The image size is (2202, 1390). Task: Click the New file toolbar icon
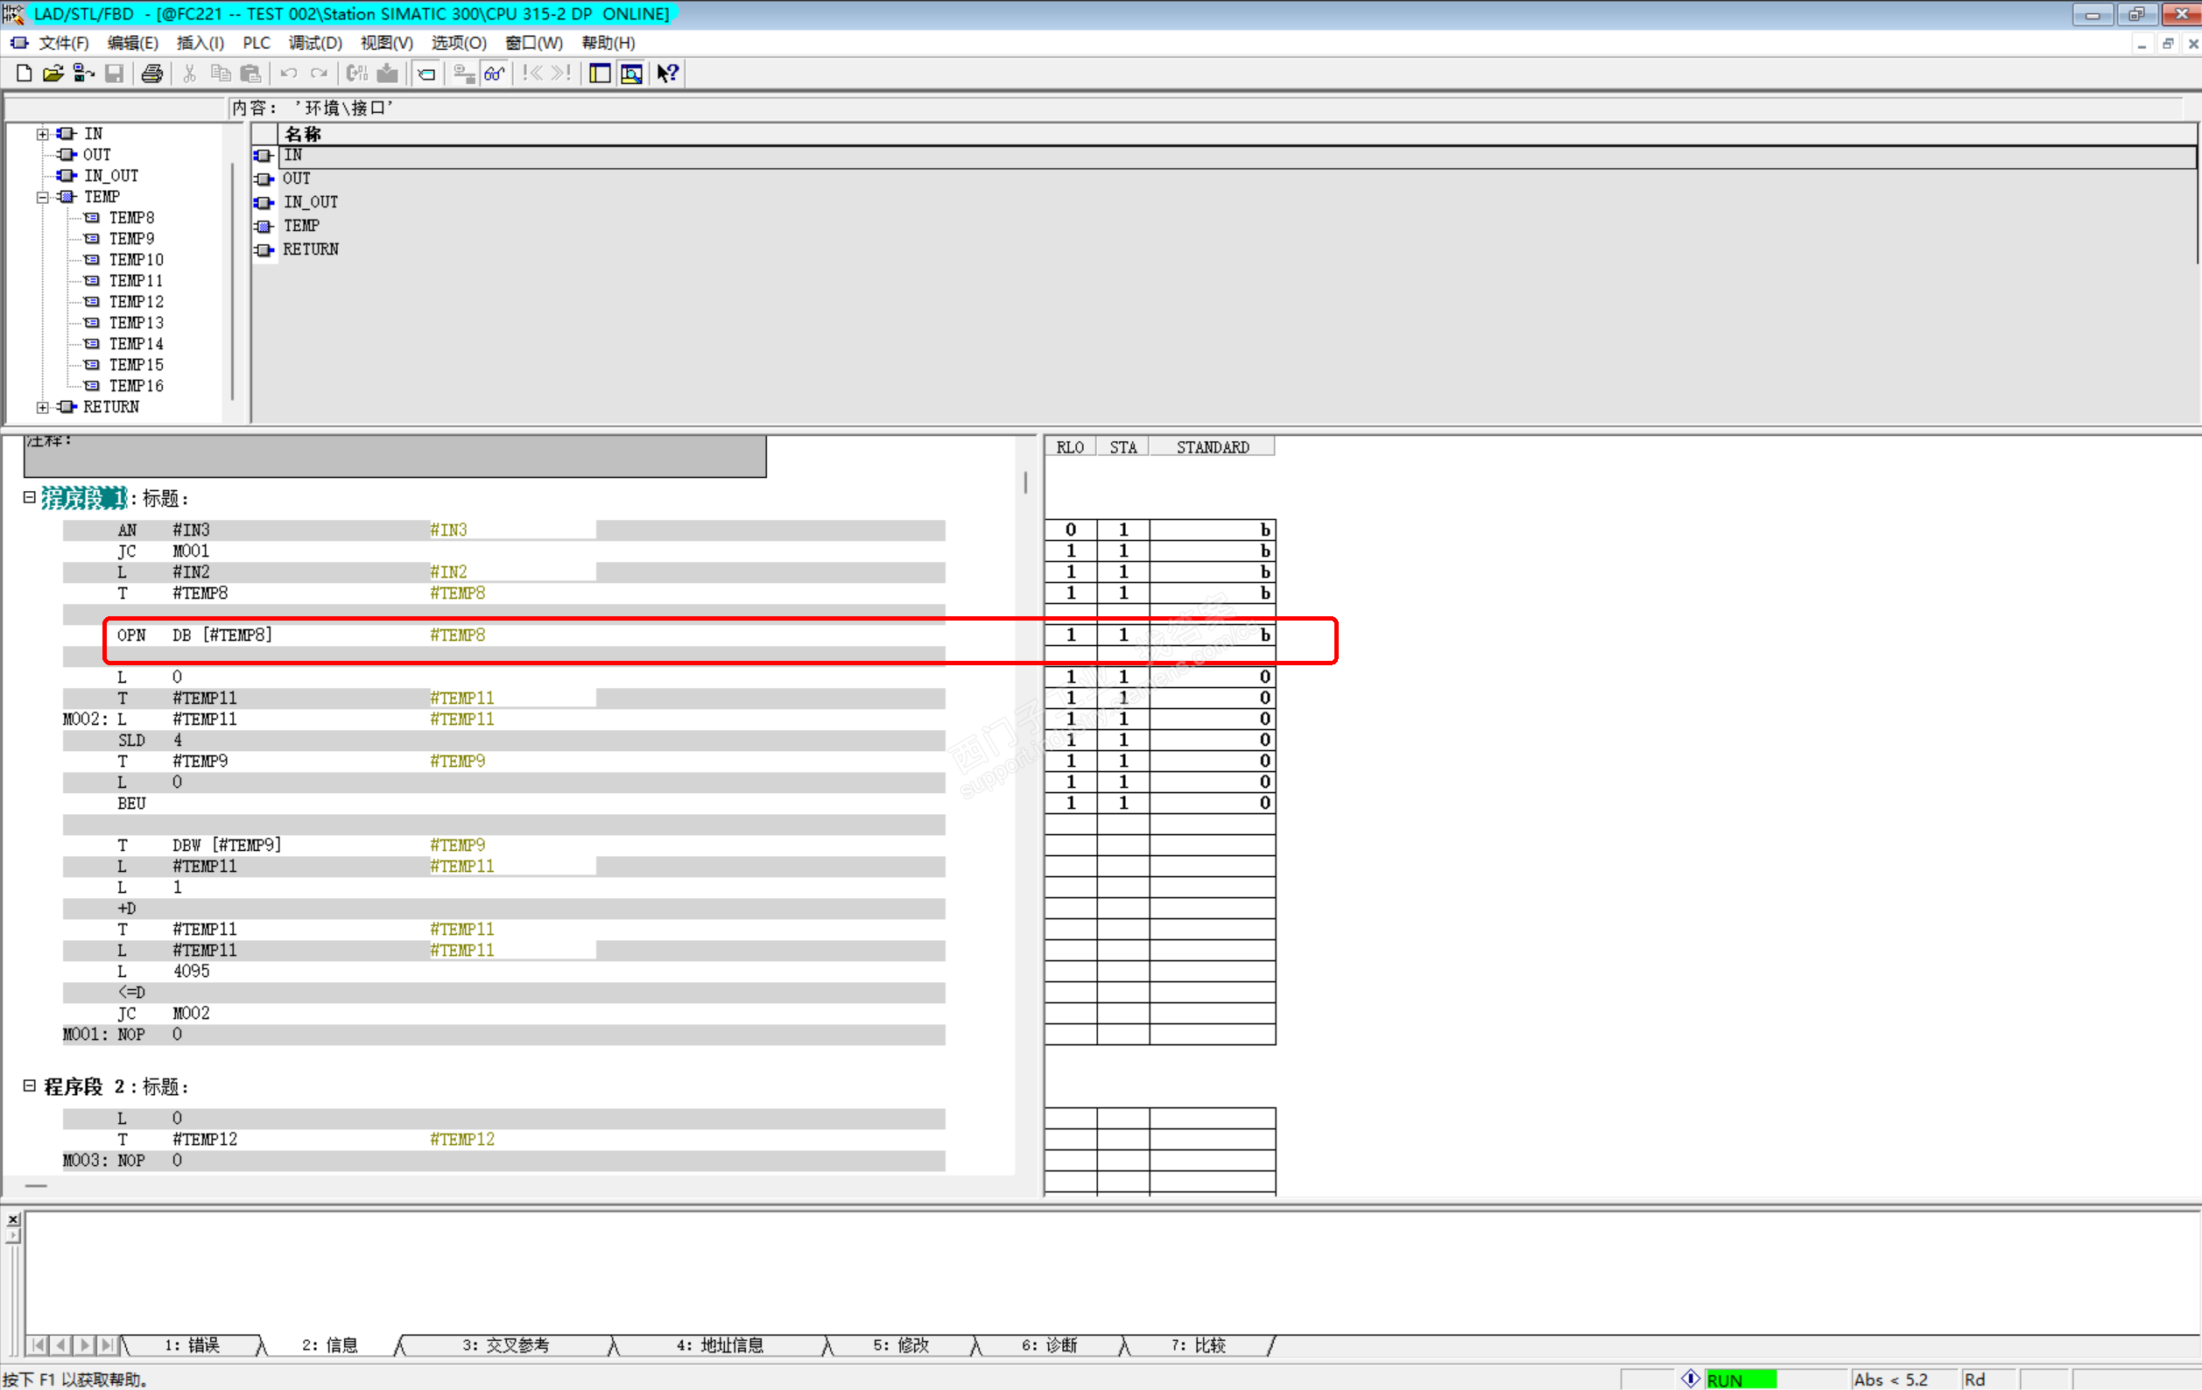[25, 74]
